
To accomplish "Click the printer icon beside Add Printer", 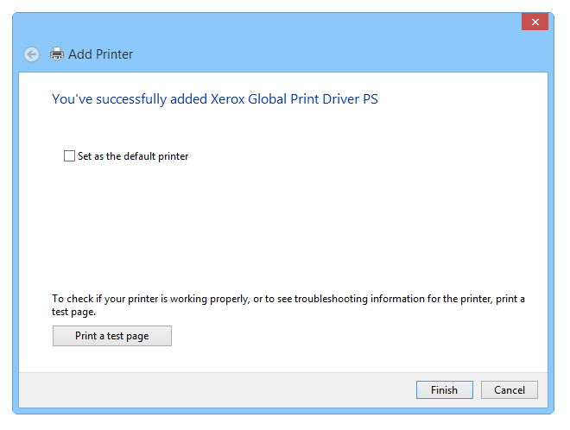I will (57, 54).
